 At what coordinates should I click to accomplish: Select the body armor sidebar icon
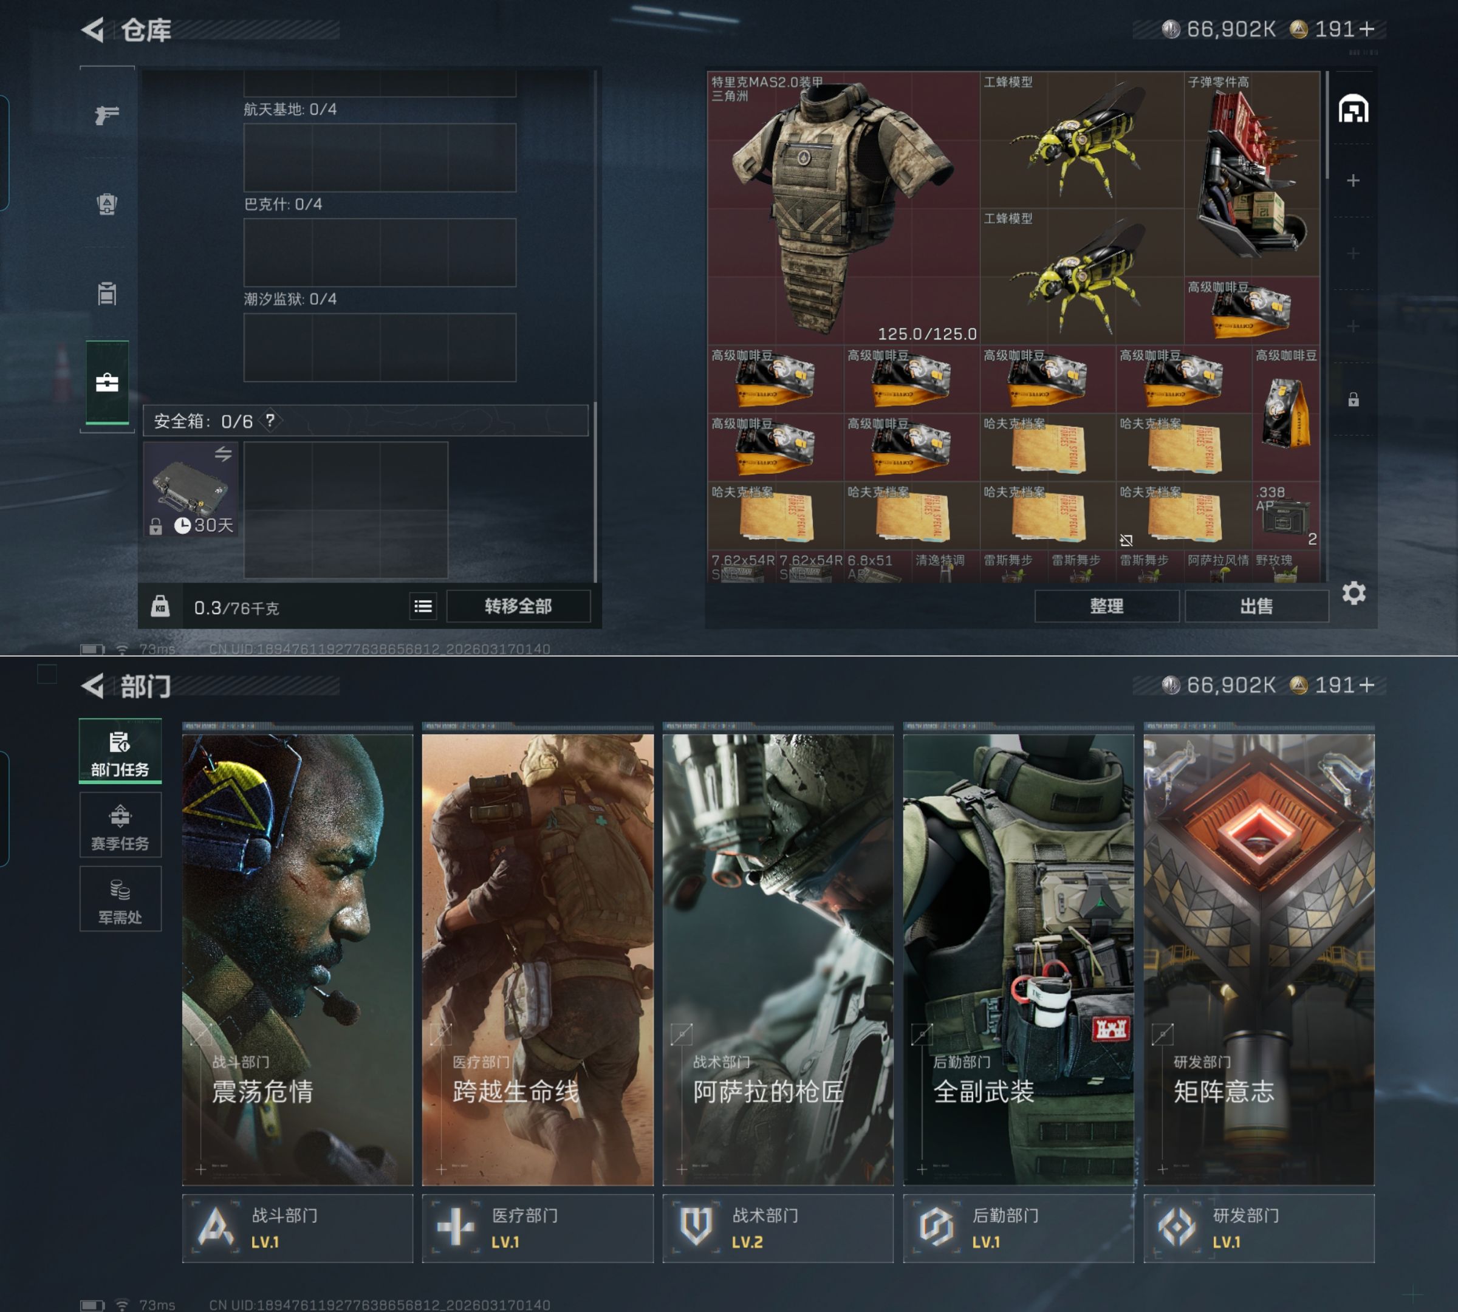point(107,204)
